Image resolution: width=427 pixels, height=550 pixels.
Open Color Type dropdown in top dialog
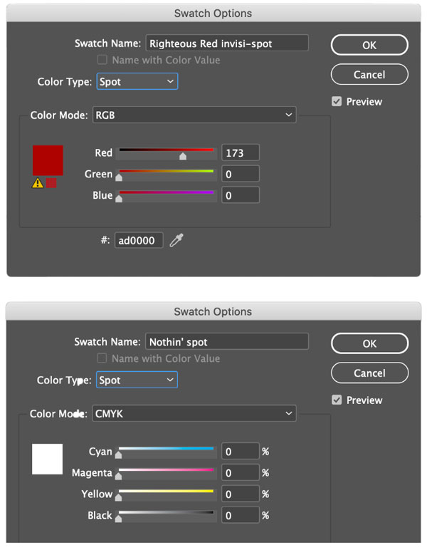(137, 82)
